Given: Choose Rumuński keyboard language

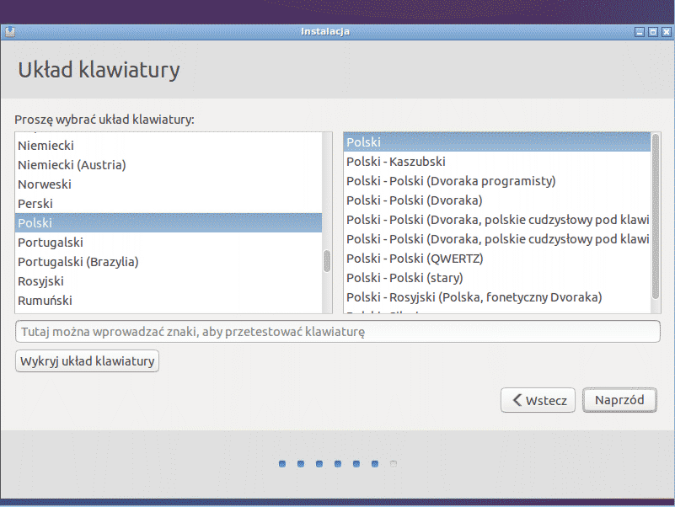Looking at the screenshot, I should [46, 301].
